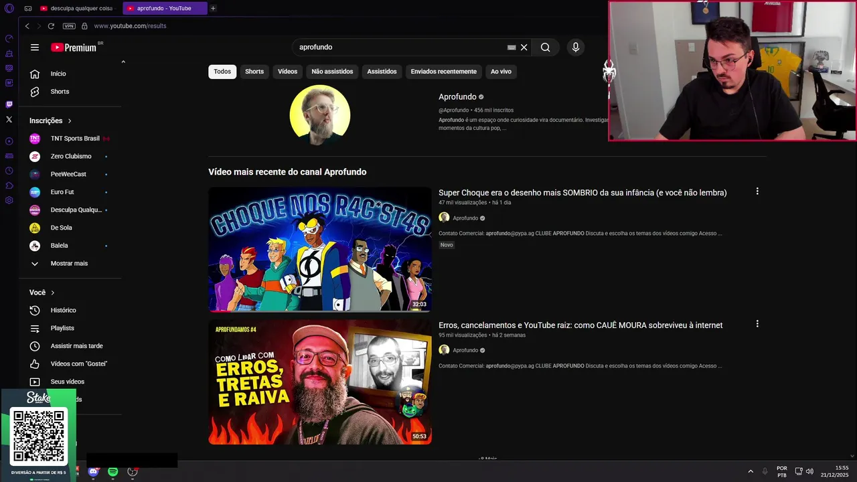Clear the search text with the X
The height and width of the screenshot is (482, 857).
[524, 48]
